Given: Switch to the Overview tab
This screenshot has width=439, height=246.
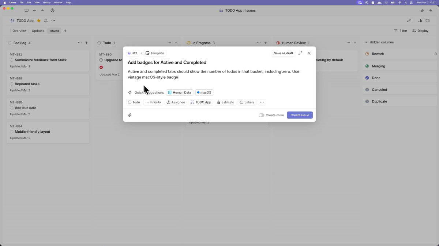Looking at the screenshot, I should click(19, 31).
